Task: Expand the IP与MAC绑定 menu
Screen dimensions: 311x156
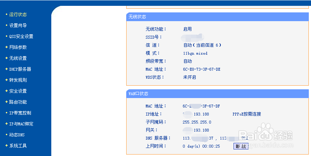Action: click(x=21, y=124)
